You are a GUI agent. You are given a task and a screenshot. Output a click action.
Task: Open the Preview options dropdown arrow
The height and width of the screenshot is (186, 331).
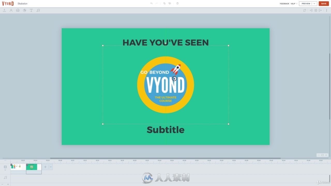click(x=314, y=4)
